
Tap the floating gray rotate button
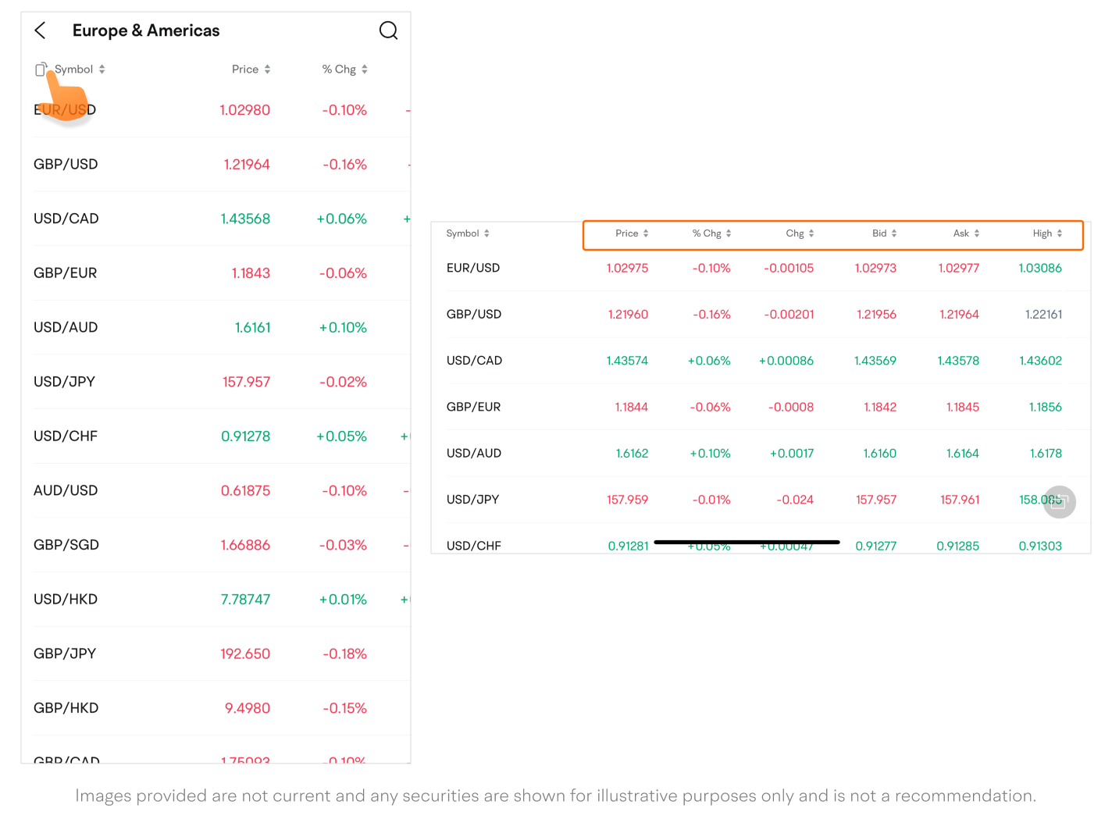point(1059,502)
